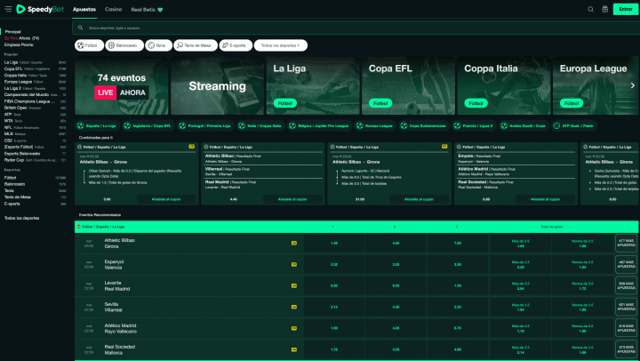Open the hamburger menu
The width and height of the screenshot is (640, 361).
(8, 9)
